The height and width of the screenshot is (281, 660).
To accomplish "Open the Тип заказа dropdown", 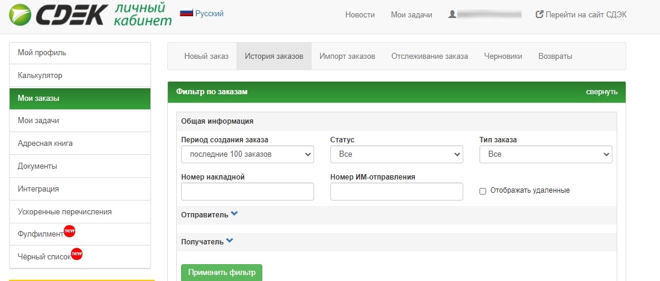I will coord(546,154).
